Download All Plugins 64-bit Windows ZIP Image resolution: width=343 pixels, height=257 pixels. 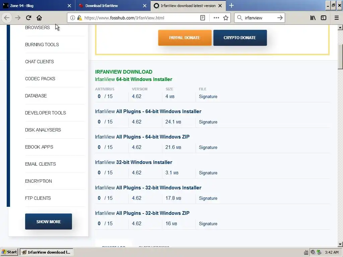click(142, 137)
